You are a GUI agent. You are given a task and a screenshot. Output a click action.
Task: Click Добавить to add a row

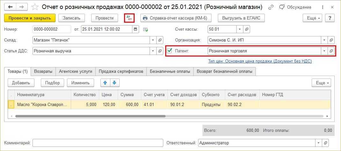click(21, 83)
